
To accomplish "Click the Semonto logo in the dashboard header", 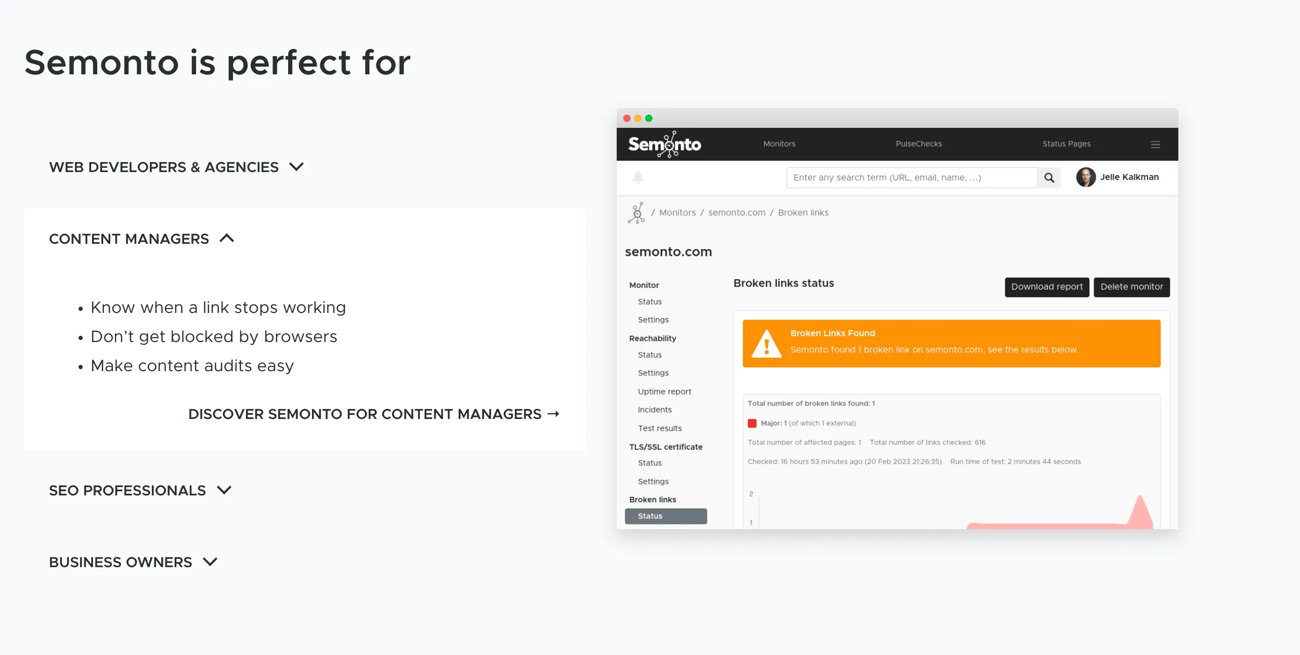I will pos(665,145).
